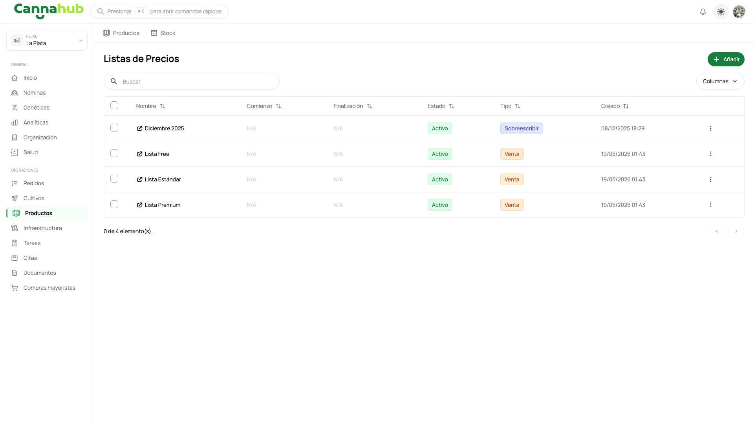Screen dimensions: 754x424
Task: Go to Pedidos in sidebar
Action: pos(47,183)
